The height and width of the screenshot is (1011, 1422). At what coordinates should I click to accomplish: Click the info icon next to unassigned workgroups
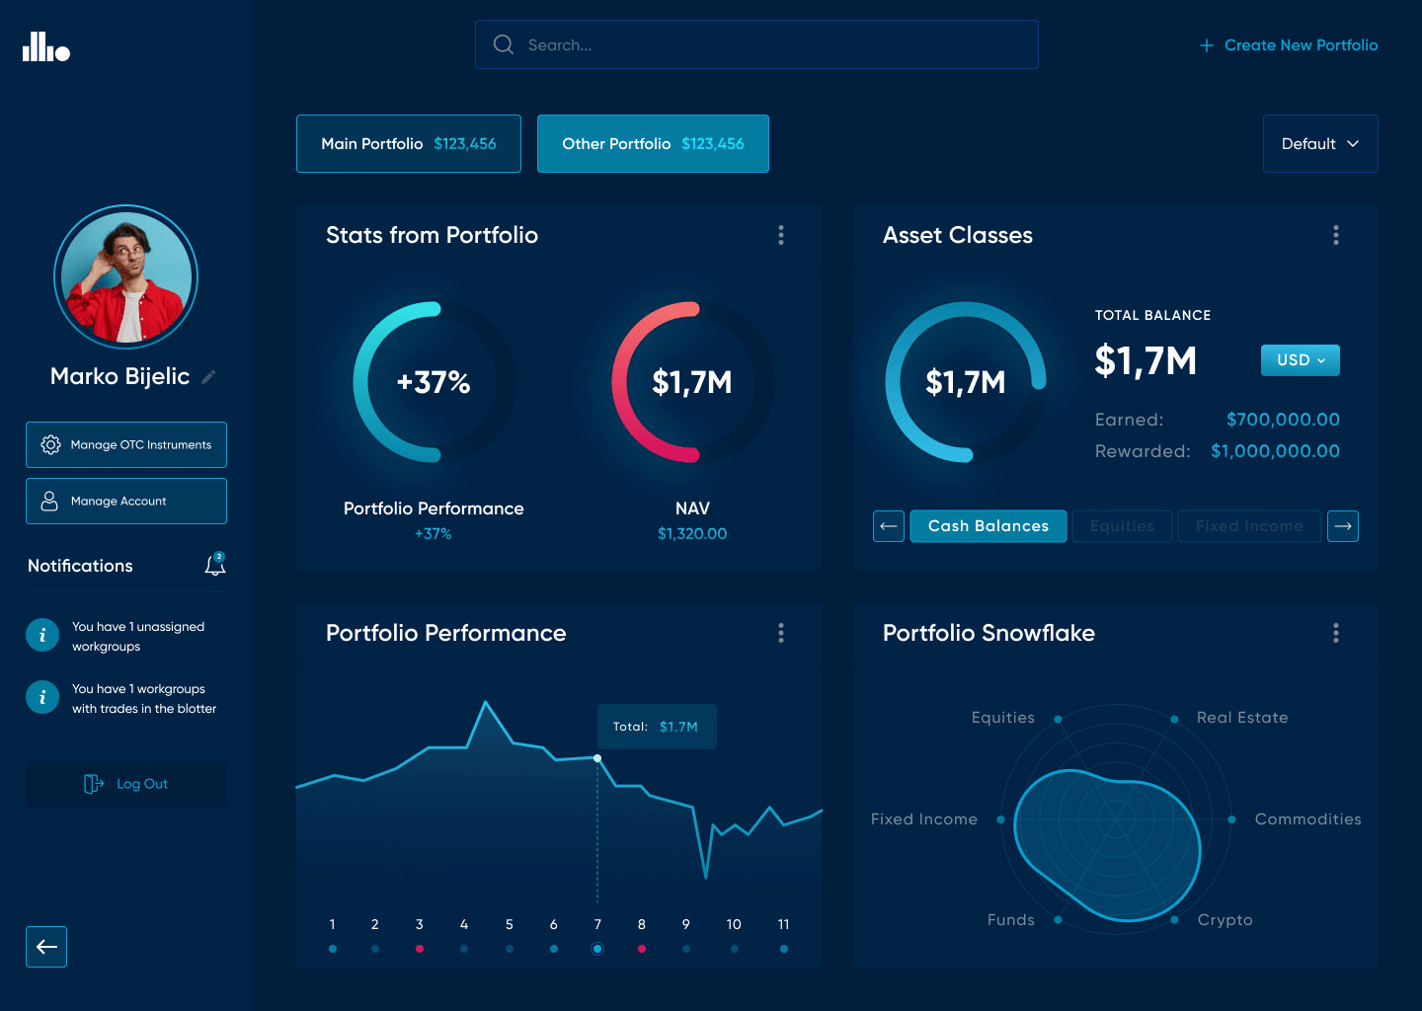[x=42, y=635]
